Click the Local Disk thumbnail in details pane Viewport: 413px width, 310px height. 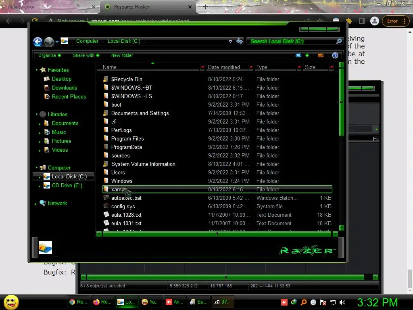45,247
